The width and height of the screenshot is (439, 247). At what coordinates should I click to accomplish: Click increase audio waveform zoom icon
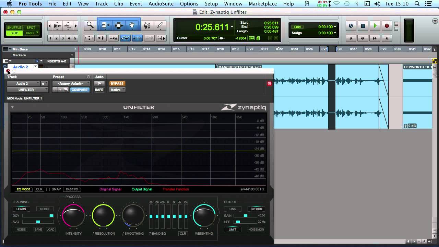point(58,25)
